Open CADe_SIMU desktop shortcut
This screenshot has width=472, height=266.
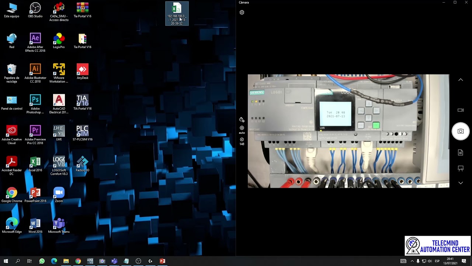[59, 12]
